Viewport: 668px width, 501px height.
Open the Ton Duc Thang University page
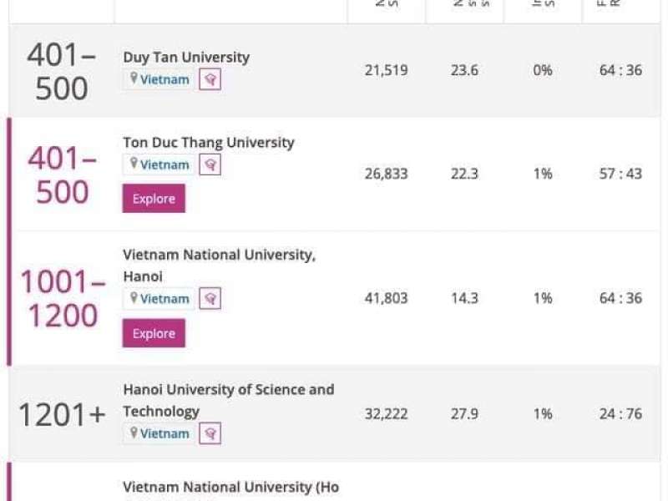coord(208,143)
